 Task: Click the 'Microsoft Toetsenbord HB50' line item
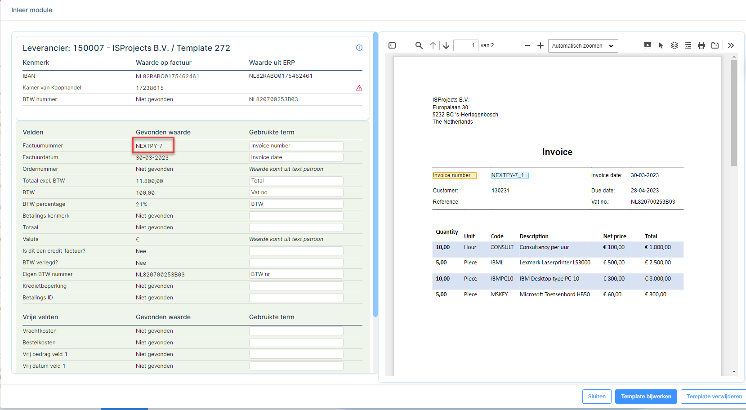(554, 294)
